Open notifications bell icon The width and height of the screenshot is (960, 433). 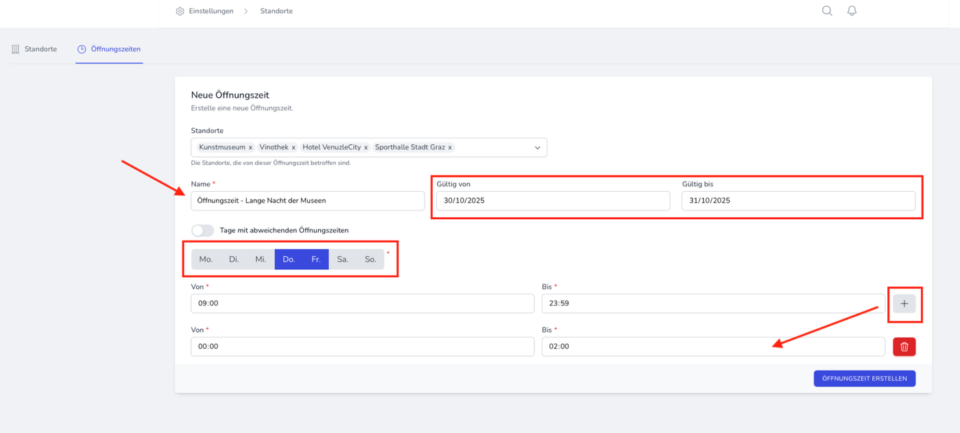click(852, 11)
